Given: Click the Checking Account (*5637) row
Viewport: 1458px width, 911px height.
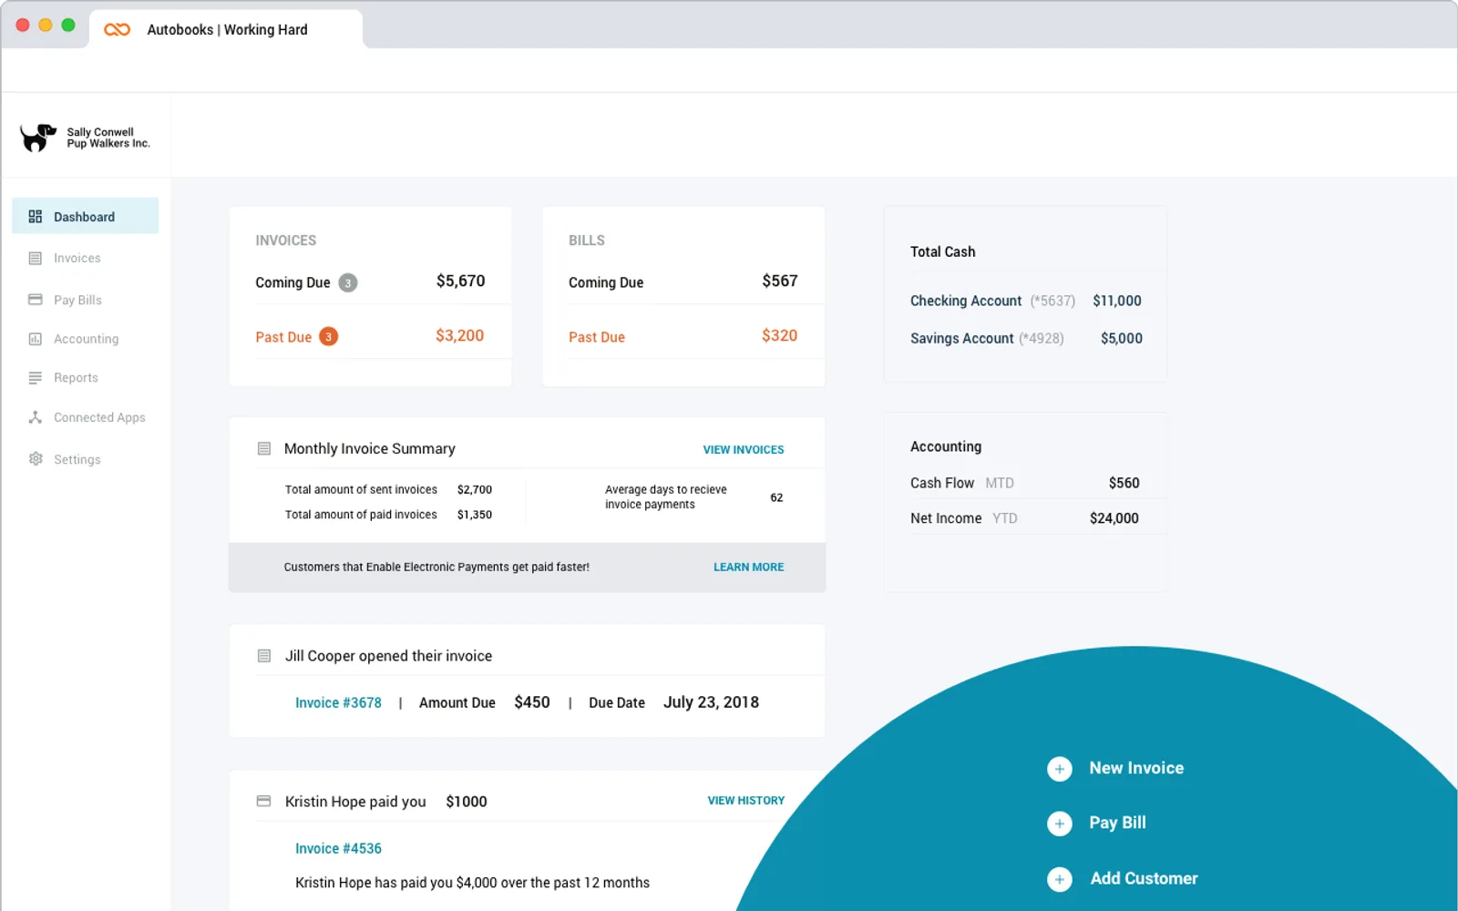Looking at the screenshot, I should tap(1025, 301).
